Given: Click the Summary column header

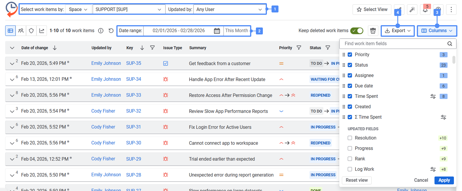Looking at the screenshot, I should pyautogui.click(x=198, y=48).
